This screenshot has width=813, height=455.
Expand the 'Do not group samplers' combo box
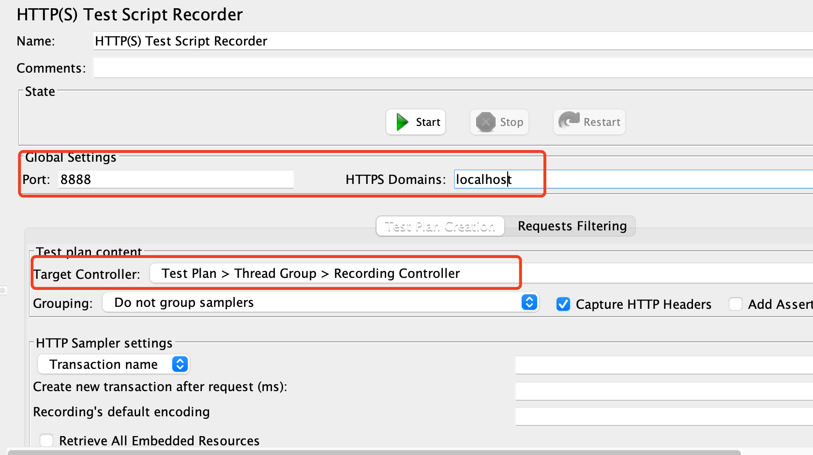coord(319,303)
